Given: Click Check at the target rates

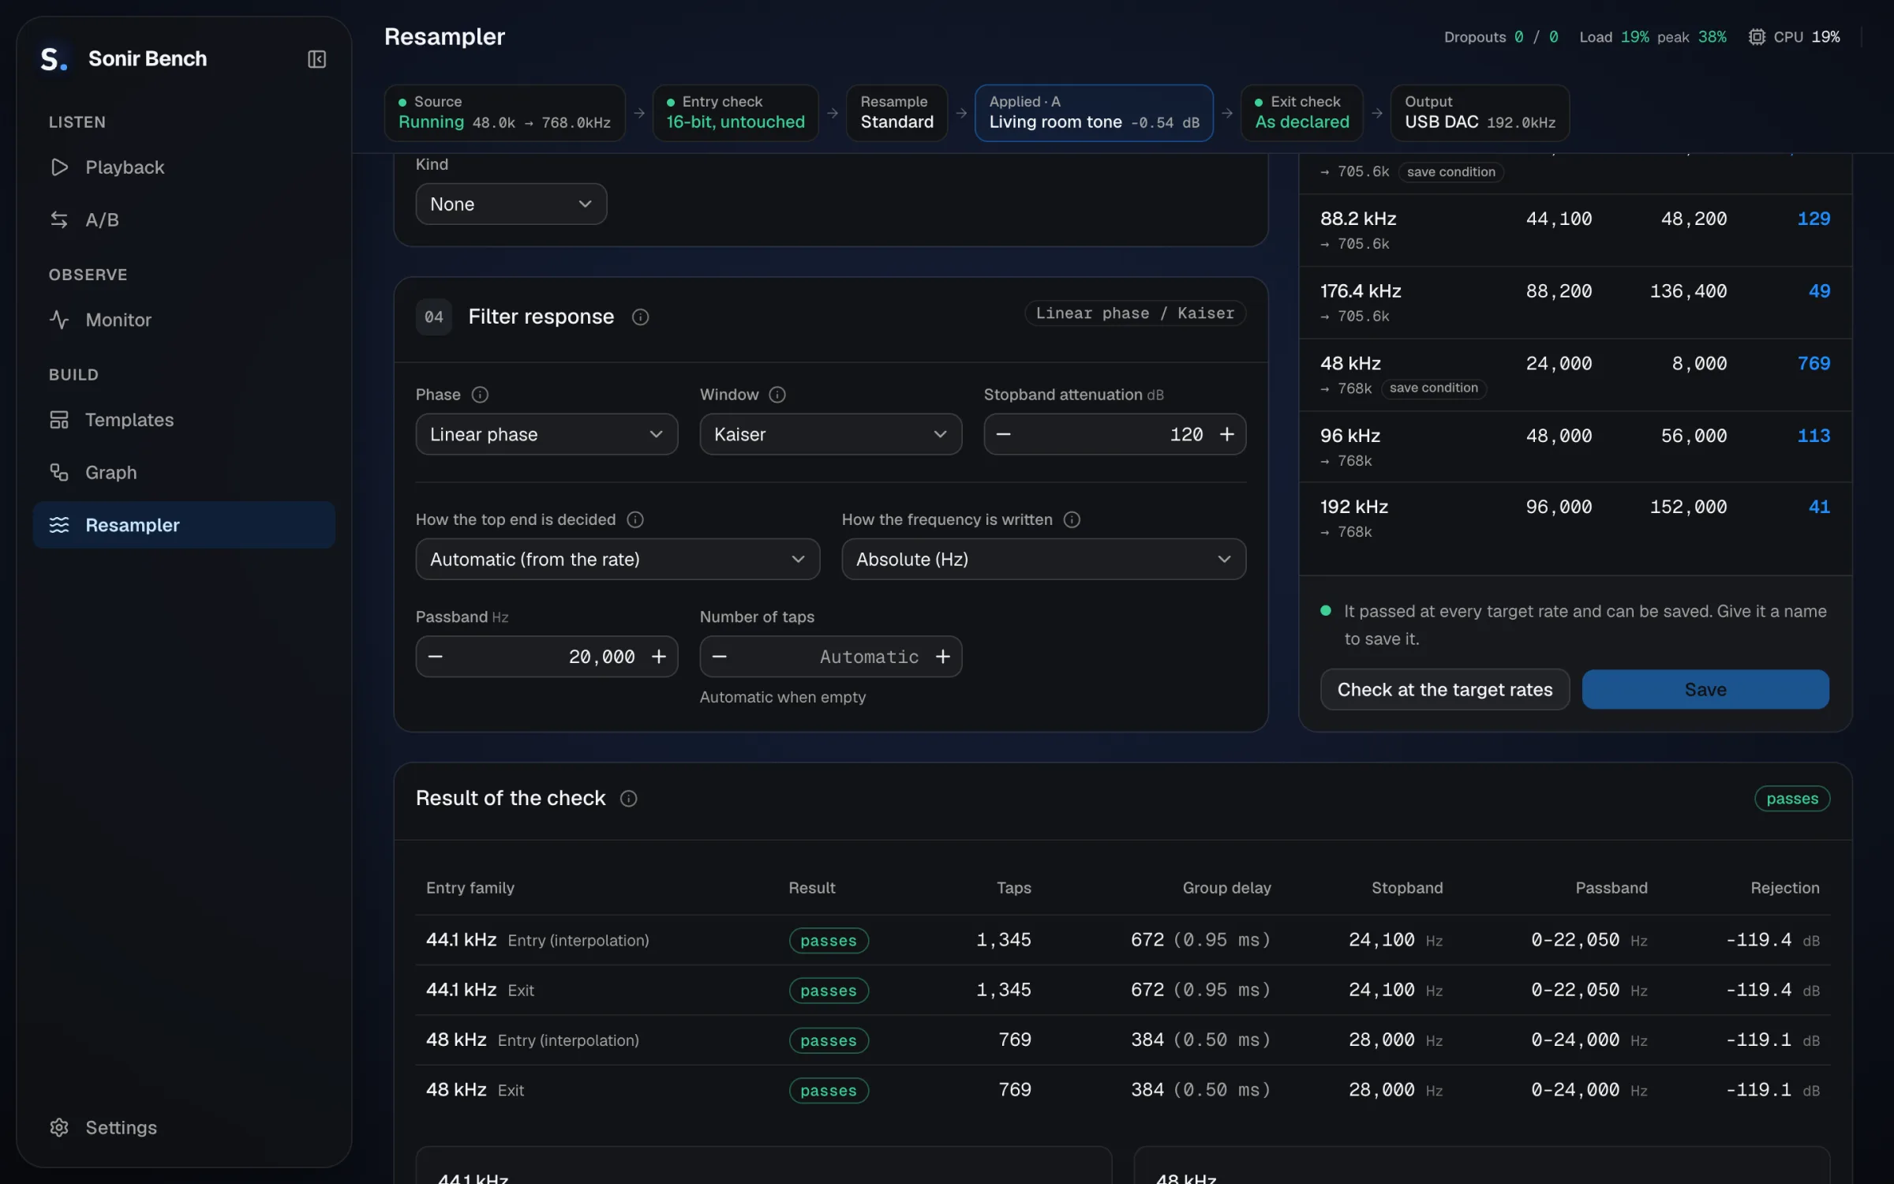Looking at the screenshot, I should [1445, 690].
